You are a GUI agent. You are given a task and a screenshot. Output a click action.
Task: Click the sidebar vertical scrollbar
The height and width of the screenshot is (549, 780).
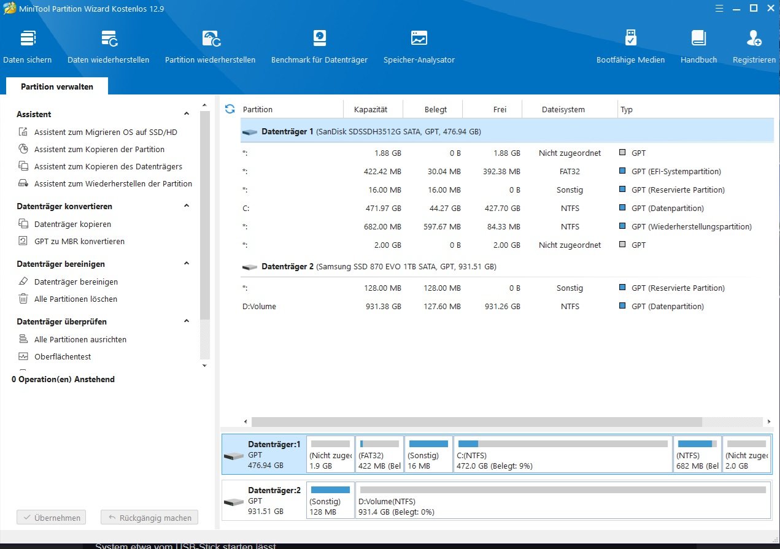coord(205,215)
